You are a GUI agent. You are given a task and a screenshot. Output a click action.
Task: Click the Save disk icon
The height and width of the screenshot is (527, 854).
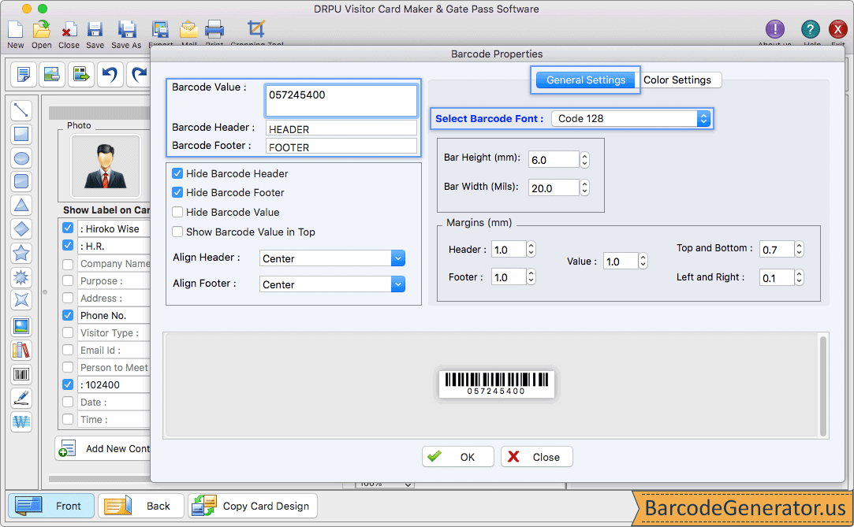coord(95,29)
